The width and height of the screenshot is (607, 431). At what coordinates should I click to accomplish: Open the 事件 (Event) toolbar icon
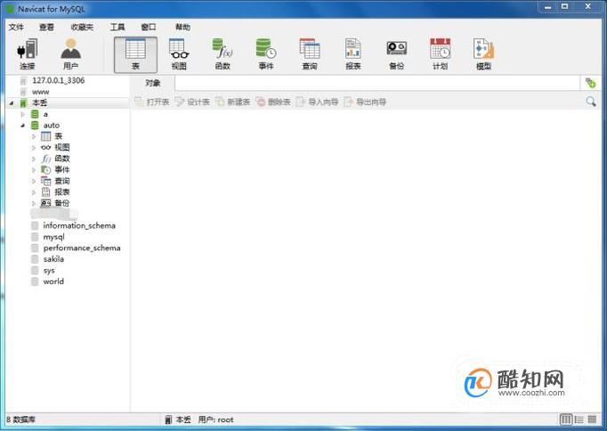[266, 53]
